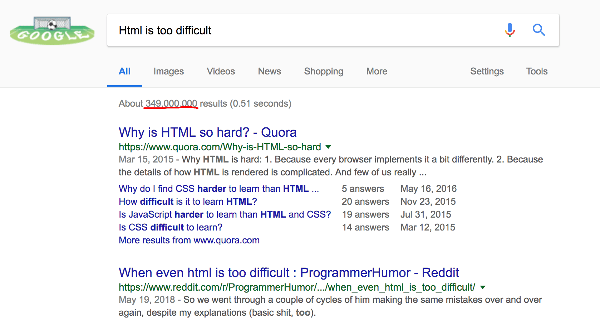The width and height of the screenshot is (600, 325).
Task: Expand the More search categories menu
Action: click(x=377, y=71)
